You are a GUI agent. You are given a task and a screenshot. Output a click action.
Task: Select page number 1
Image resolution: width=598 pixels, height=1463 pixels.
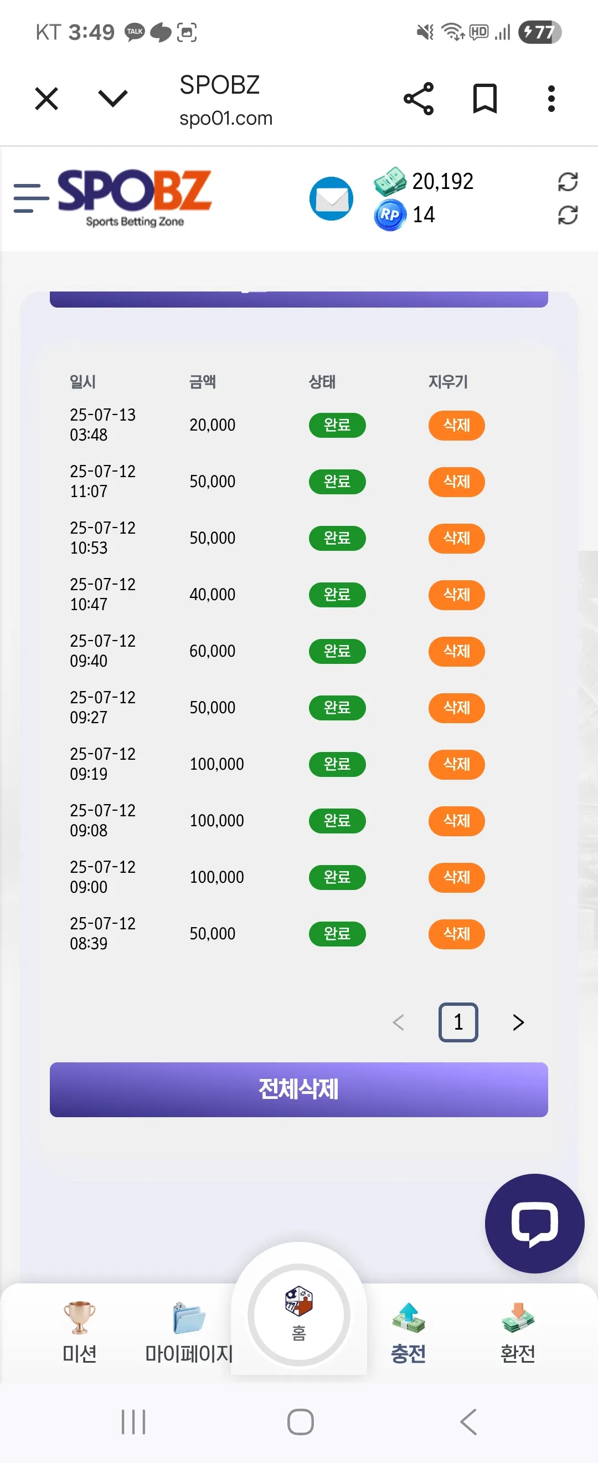(458, 1022)
